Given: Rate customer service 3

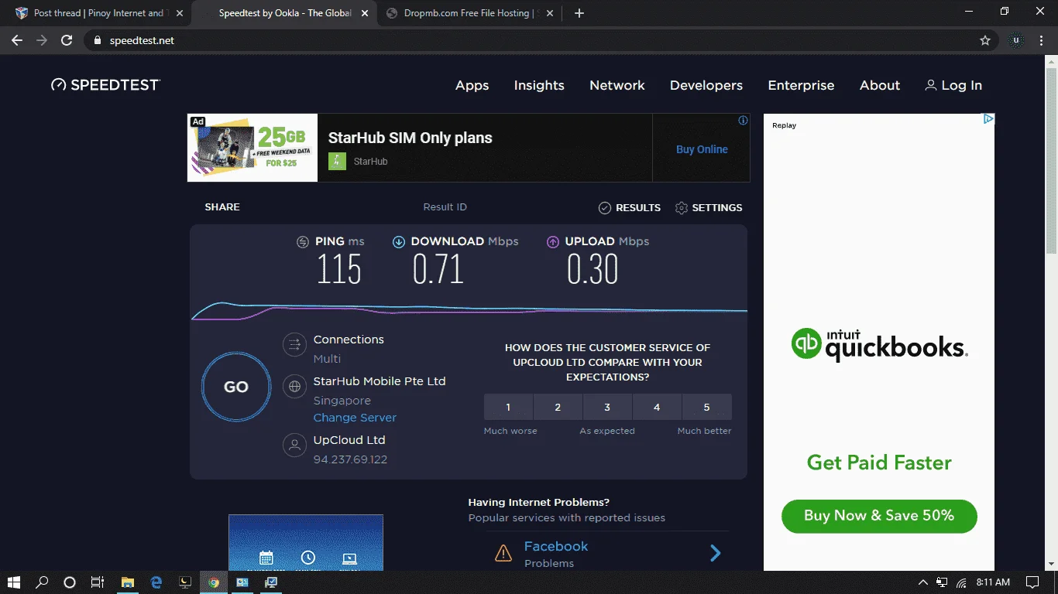Looking at the screenshot, I should (x=607, y=407).
